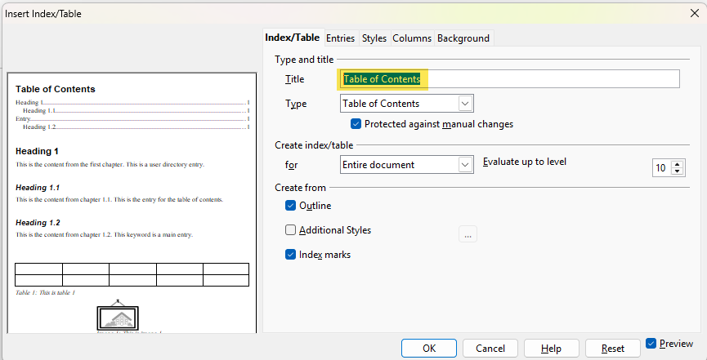Screen dimensions: 707x360
Task: Click the Index/Table tab
Action: [x=292, y=38]
